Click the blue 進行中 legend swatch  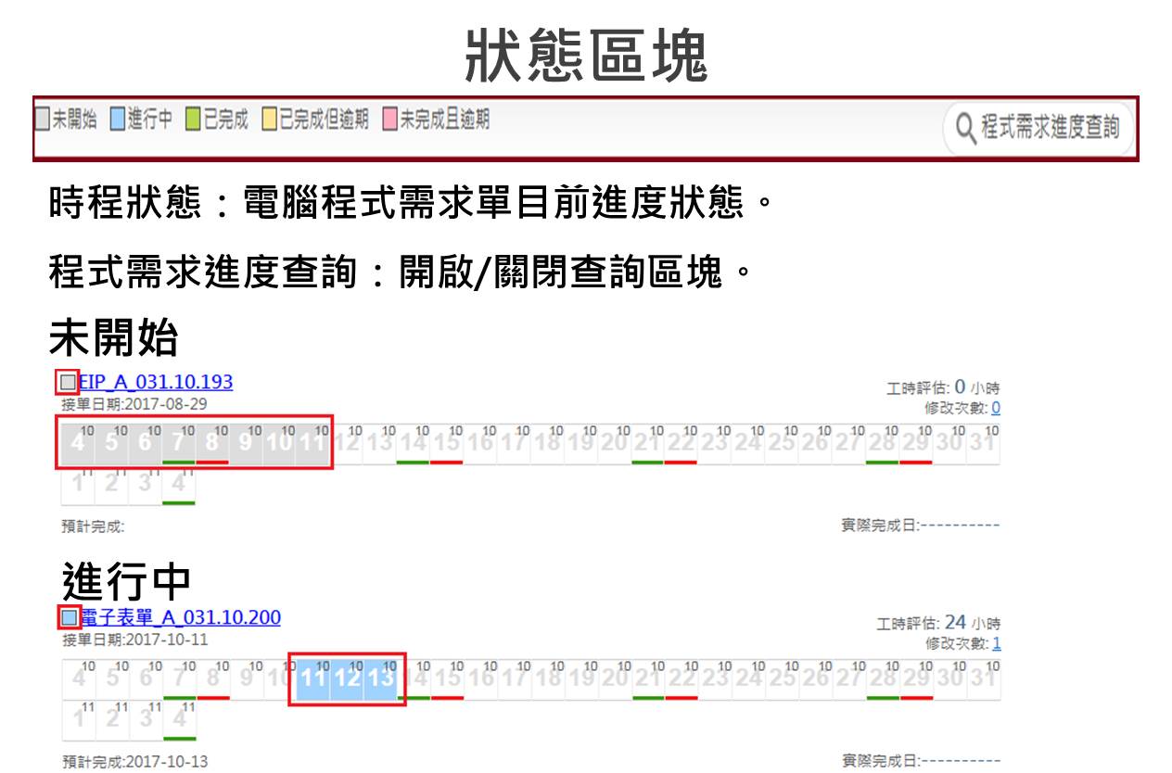(118, 120)
